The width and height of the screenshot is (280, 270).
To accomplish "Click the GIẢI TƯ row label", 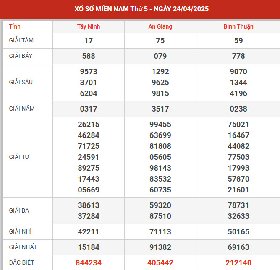I will pyautogui.click(x=19, y=157).
